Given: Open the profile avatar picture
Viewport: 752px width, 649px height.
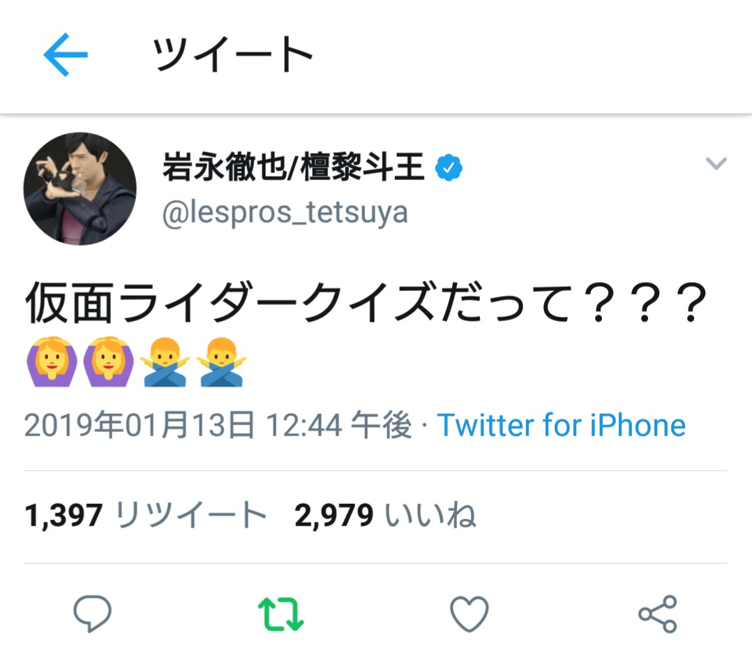Looking at the screenshot, I should click(80, 188).
